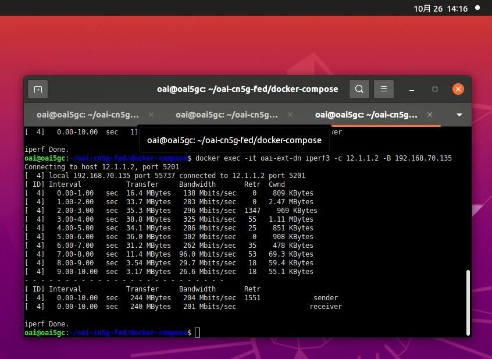Click the '26.6 Mbits/sec' bandwidth value
The width and height of the screenshot is (492, 359).
coord(208,272)
